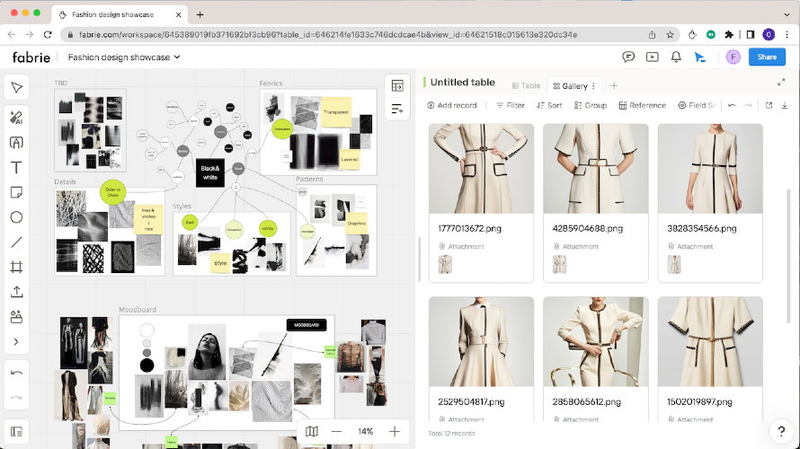Redo last canvas action
This screenshot has height=449, width=800.
(x=16, y=398)
